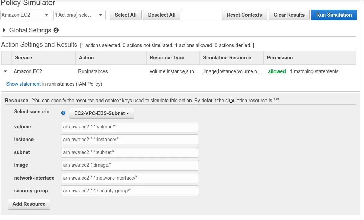Click the image ARN input field

coord(130,165)
